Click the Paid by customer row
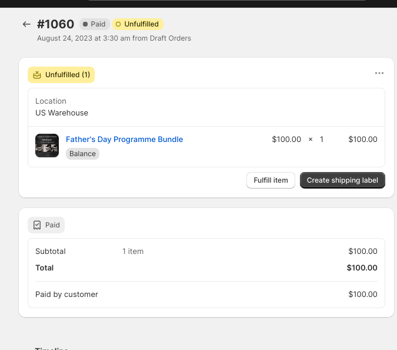The image size is (397, 350). coord(66,294)
